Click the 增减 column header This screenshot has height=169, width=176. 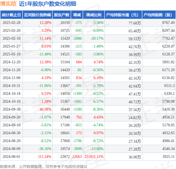coord(77,15)
